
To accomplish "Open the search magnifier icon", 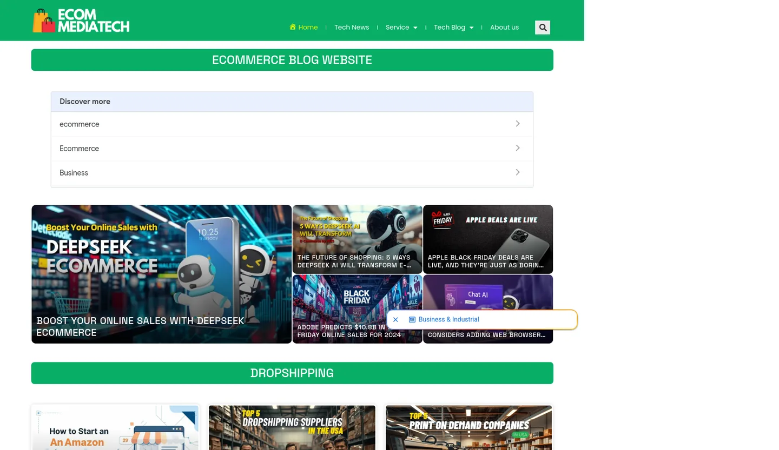I will pyautogui.click(x=543, y=28).
